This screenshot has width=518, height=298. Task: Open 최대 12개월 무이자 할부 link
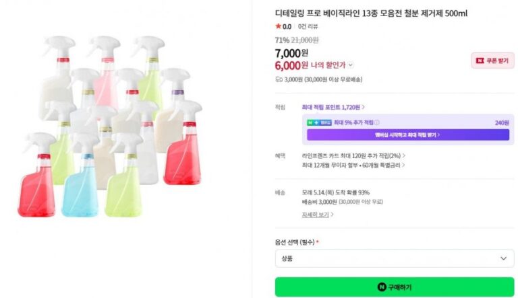[353, 165]
